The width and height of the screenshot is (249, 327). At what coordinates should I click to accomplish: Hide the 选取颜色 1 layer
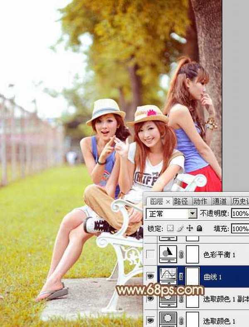(x=150, y=320)
